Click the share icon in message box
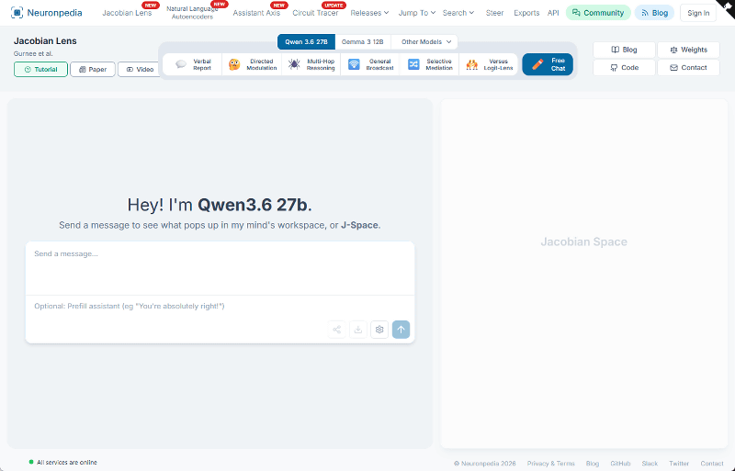735x471 pixels. pos(336,330)
